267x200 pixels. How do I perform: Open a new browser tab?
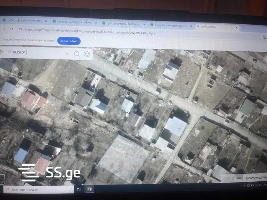pyautogui.click(x=243, y=28)
